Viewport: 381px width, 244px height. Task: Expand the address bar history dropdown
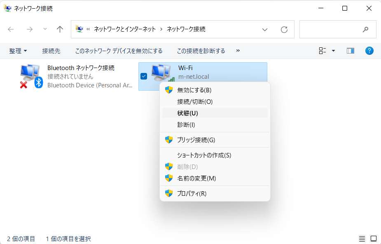click(265, 29)
